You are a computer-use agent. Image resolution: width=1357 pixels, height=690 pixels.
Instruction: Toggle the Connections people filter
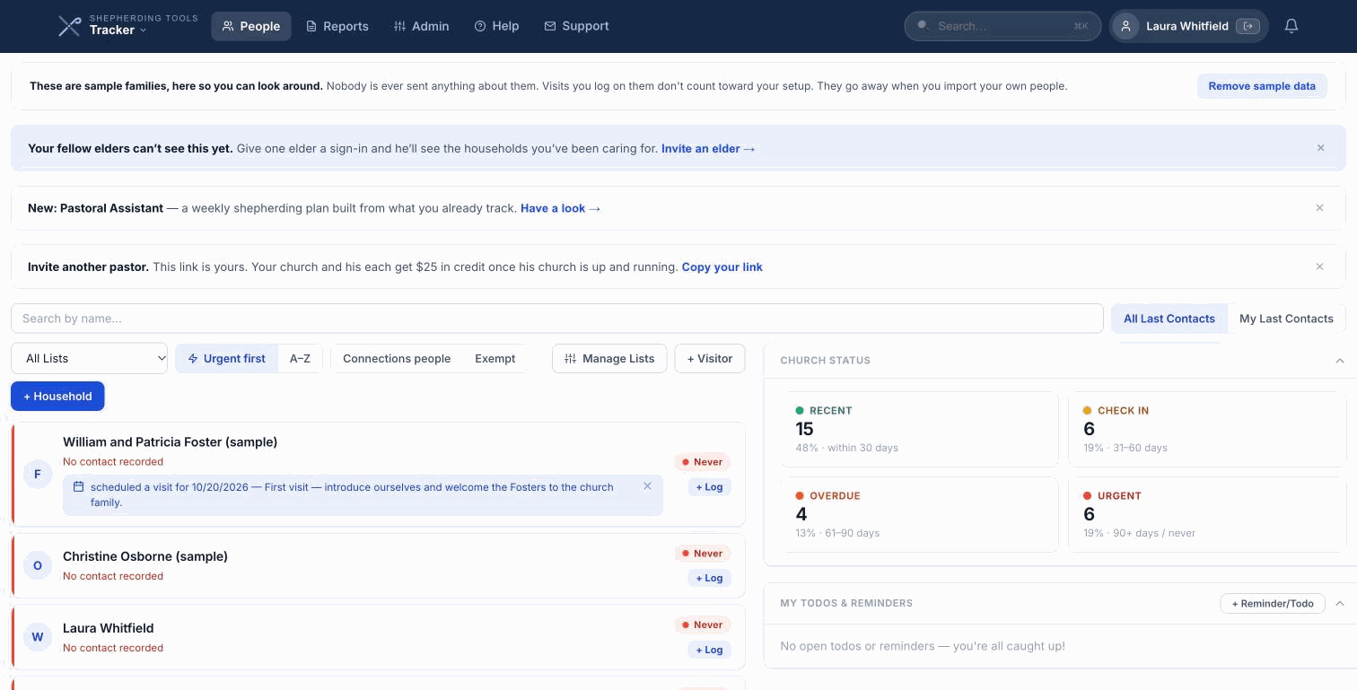tap(397, 358)
